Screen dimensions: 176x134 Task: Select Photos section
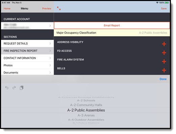point(27,65)
